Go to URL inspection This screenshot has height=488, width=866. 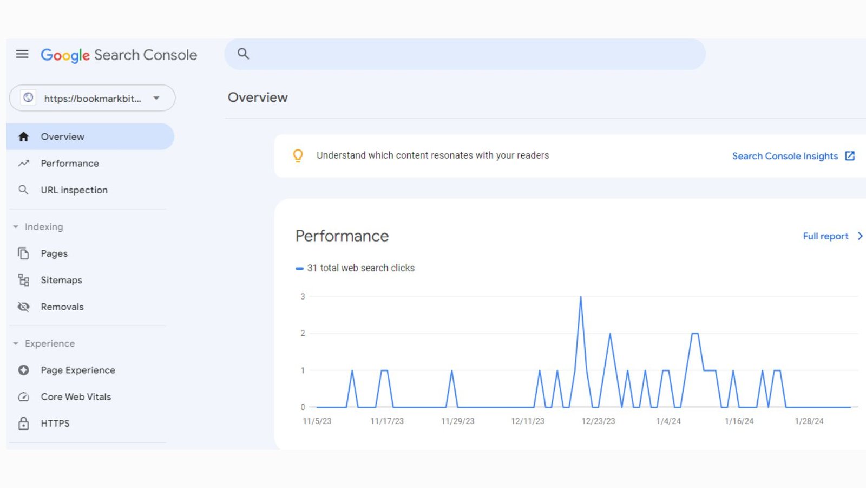click(74, 190)
